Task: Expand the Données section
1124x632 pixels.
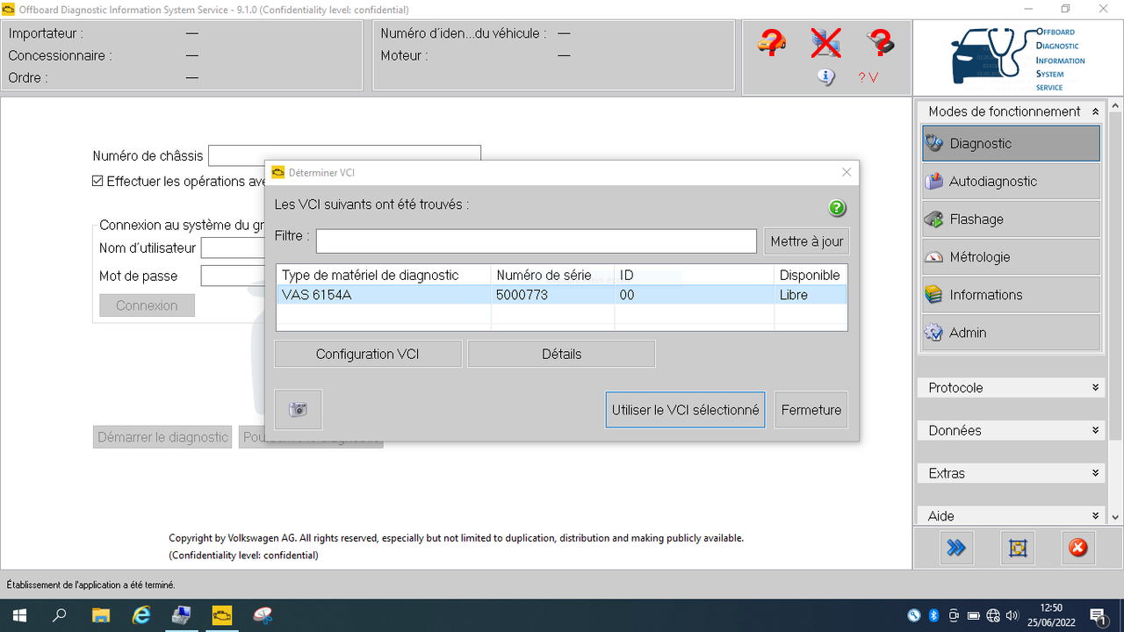Action: point(1095,430)
